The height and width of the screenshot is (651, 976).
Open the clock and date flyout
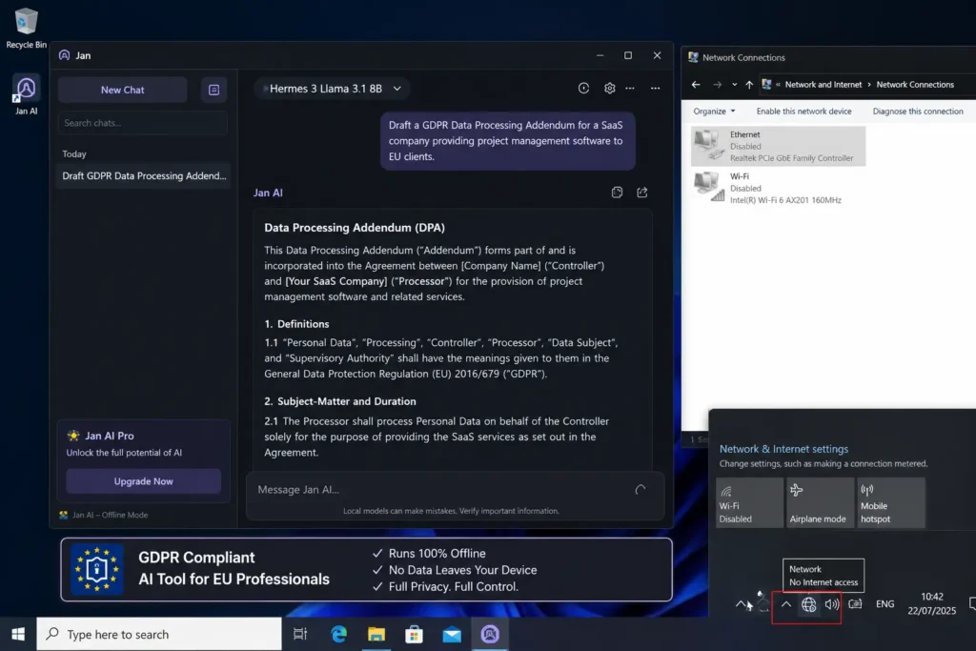(x=931, y=603)
